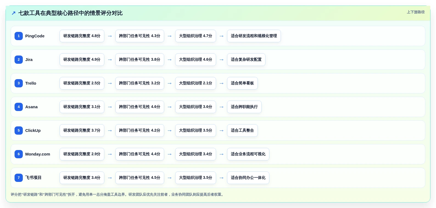Click the arrow icon beside the chart title
The width and height of the screenshot is (436, 208).
tap(13, 13)
